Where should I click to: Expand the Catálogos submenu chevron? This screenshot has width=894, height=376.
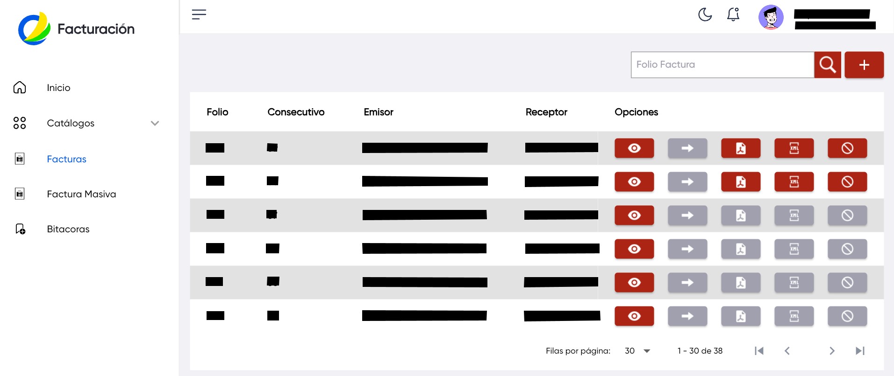pyautogui.click(x=155, y=123)
